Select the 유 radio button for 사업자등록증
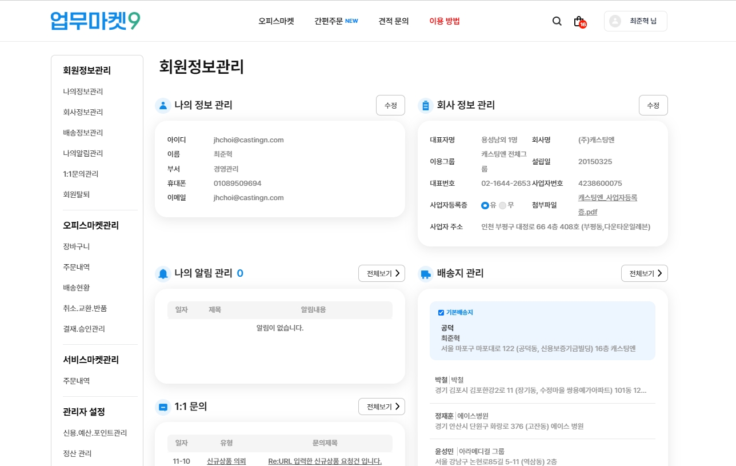Viewport: 736px width, 466px height. [x=485, y=205]
